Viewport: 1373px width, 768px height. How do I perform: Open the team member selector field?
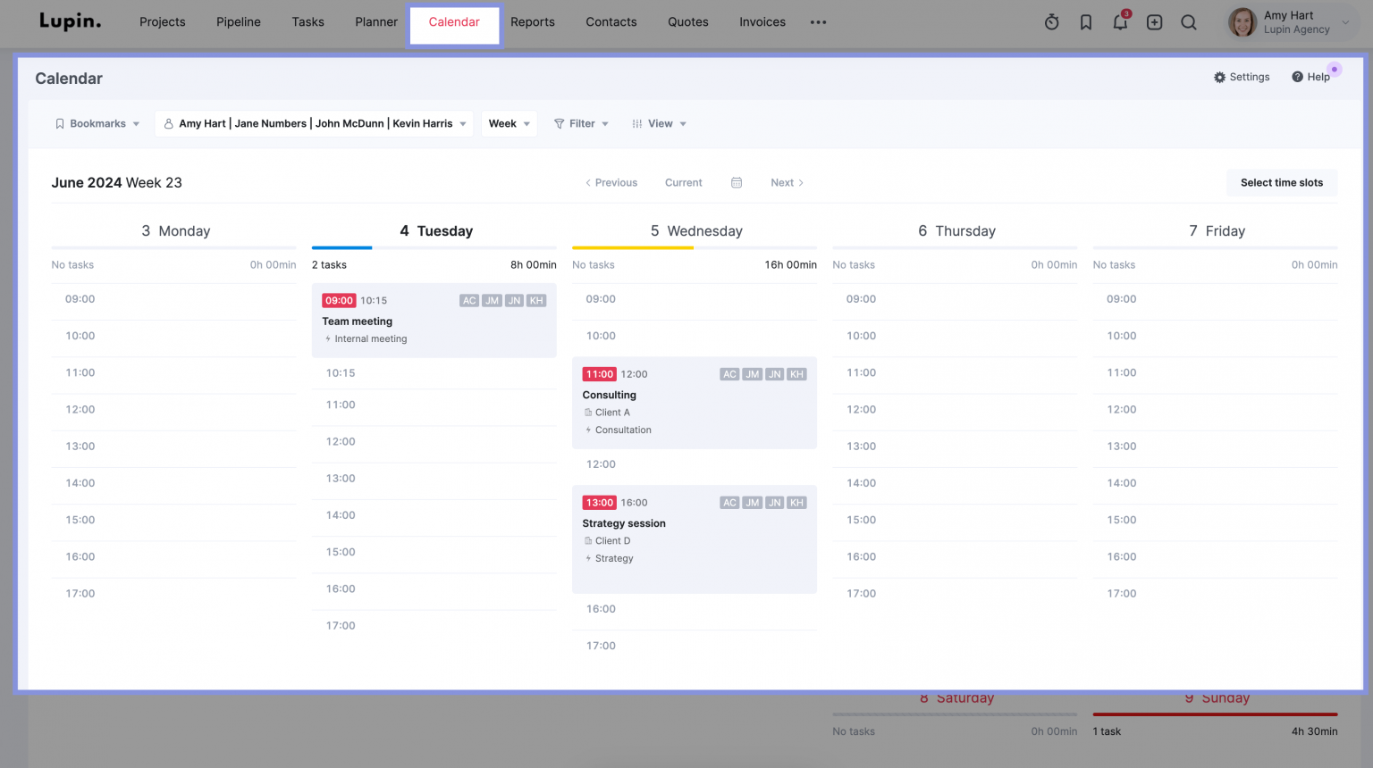(314, 123)
